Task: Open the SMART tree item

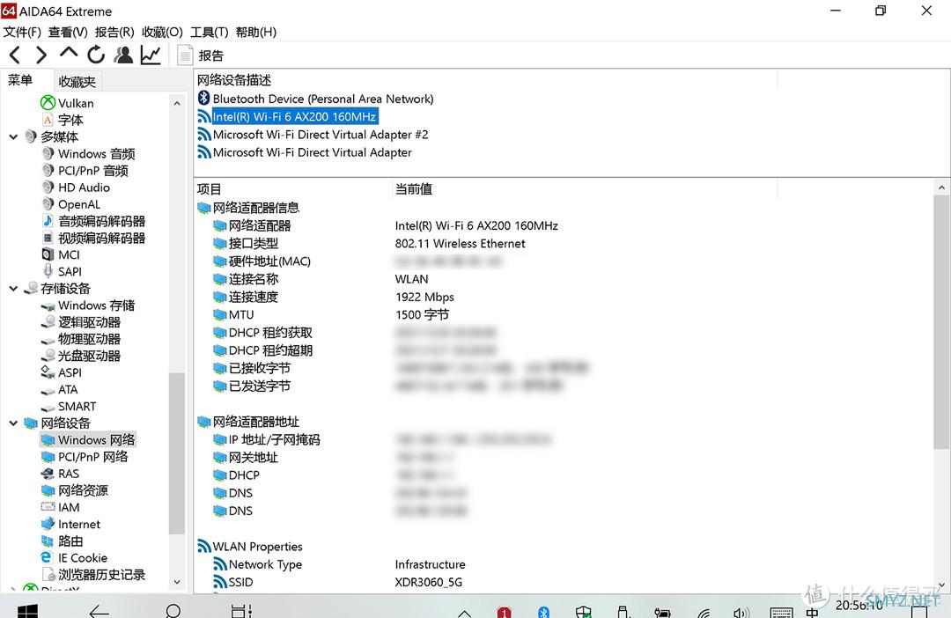Action: click(77, 407)
